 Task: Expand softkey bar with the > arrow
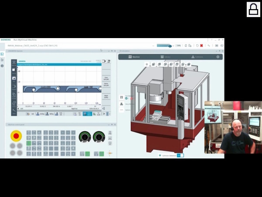104,114
